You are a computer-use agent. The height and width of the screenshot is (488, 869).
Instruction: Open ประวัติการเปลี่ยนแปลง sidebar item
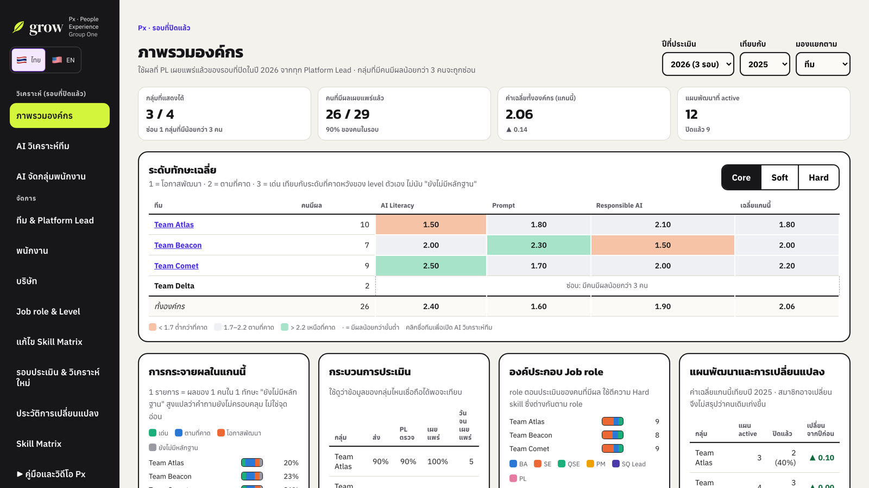click(x=60, y=413)
